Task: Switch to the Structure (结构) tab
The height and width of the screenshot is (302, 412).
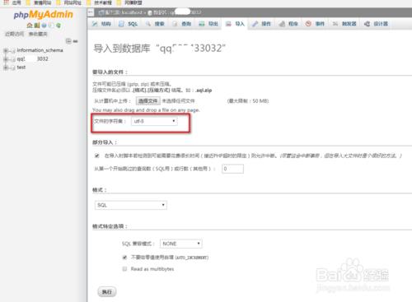Action: tap(101, 24)
